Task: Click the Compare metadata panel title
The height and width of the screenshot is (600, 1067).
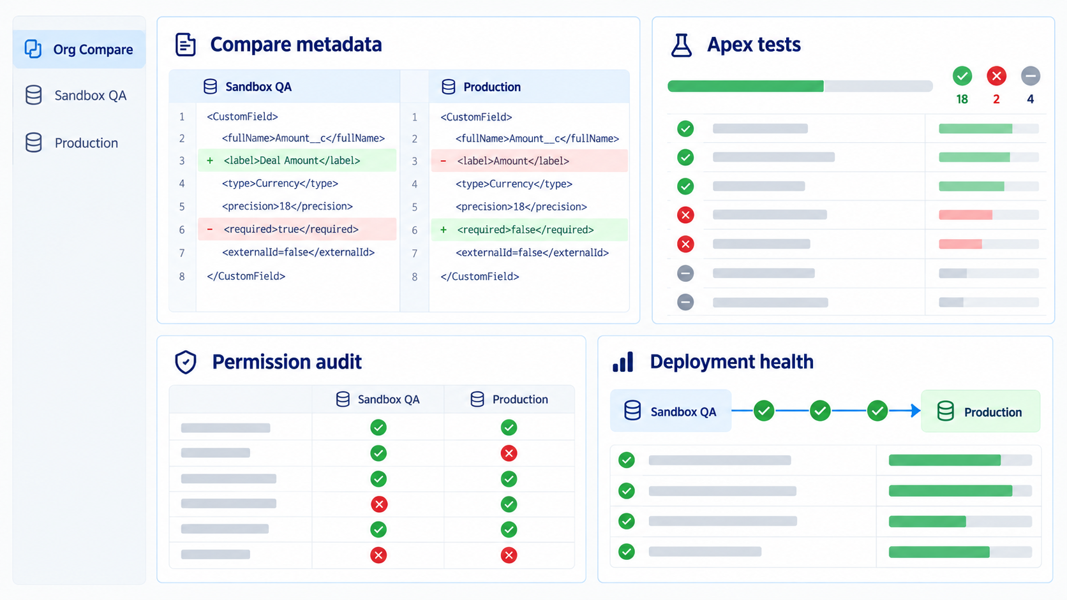Action: pos(296,45)
